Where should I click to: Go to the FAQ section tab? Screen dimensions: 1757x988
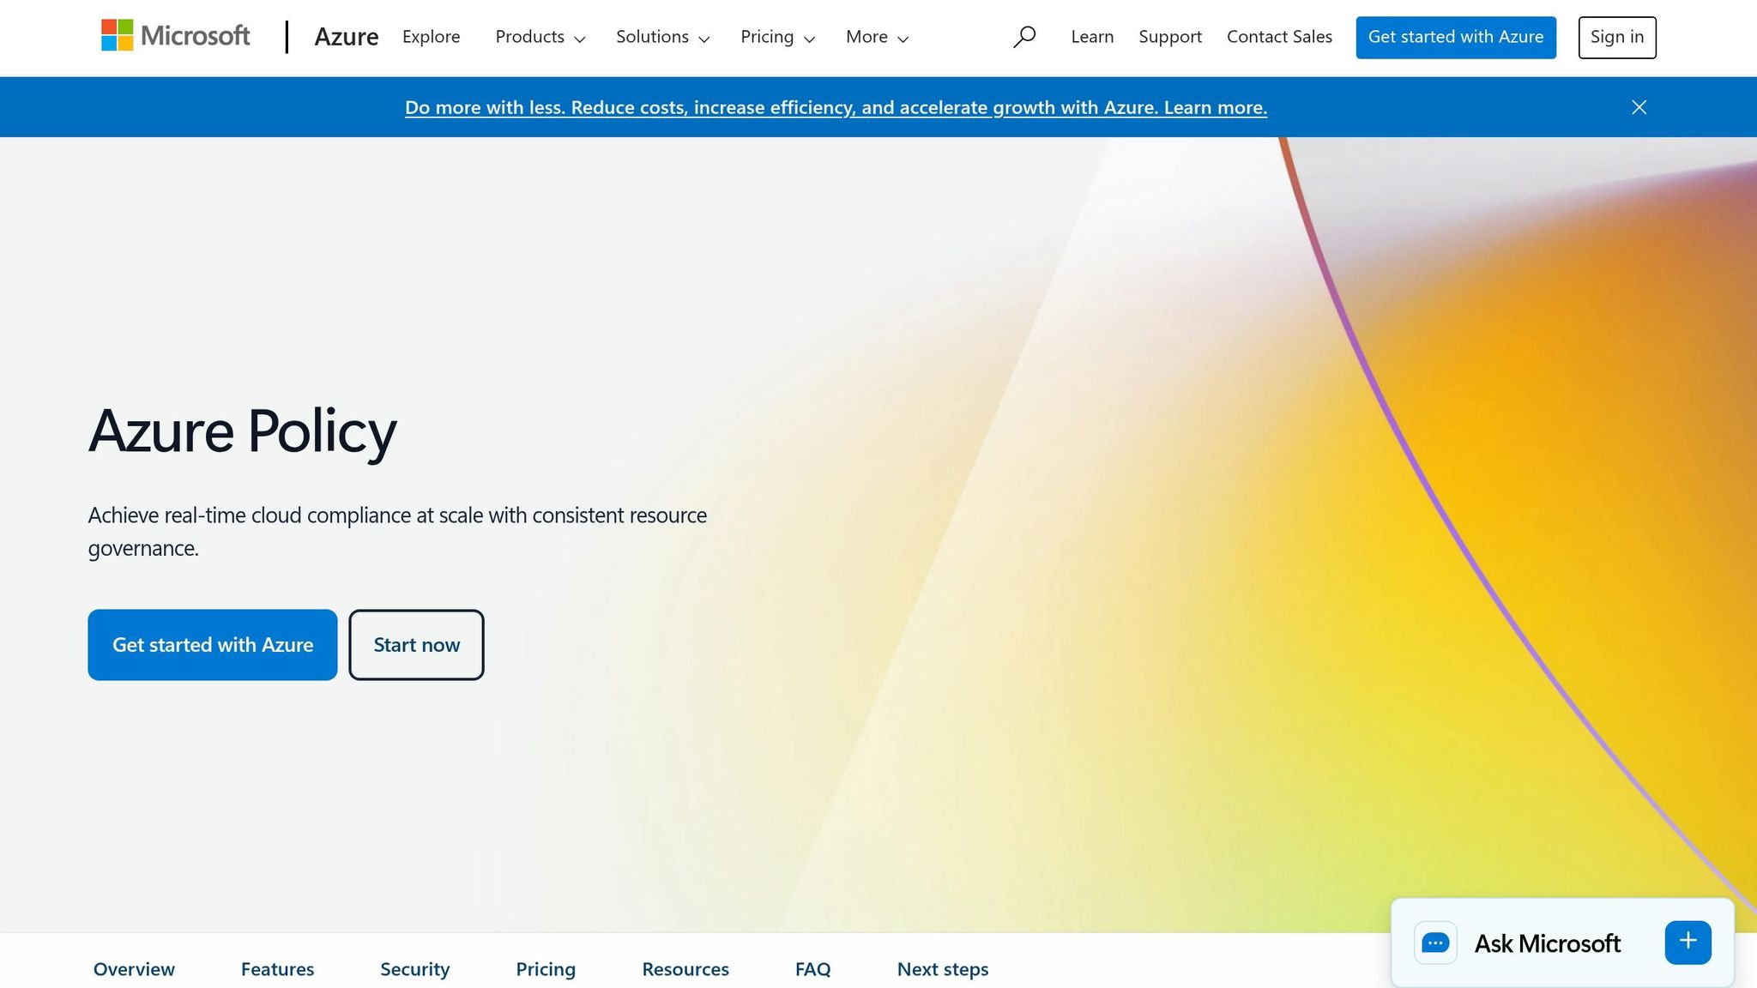(813, 969)
